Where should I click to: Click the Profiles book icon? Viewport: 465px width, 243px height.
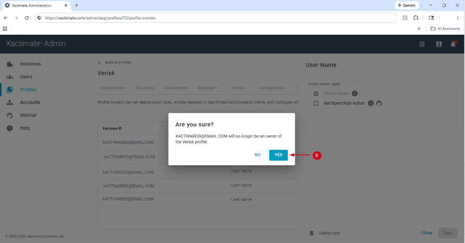(x=9, y=89)
